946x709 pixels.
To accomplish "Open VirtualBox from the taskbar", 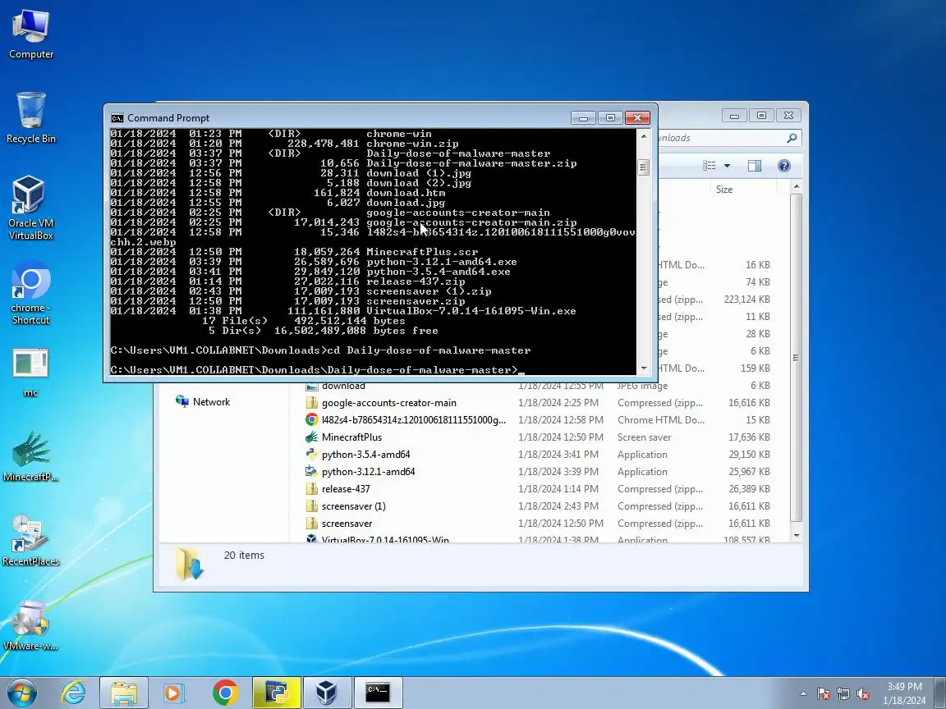I will [x=326, y=693].
